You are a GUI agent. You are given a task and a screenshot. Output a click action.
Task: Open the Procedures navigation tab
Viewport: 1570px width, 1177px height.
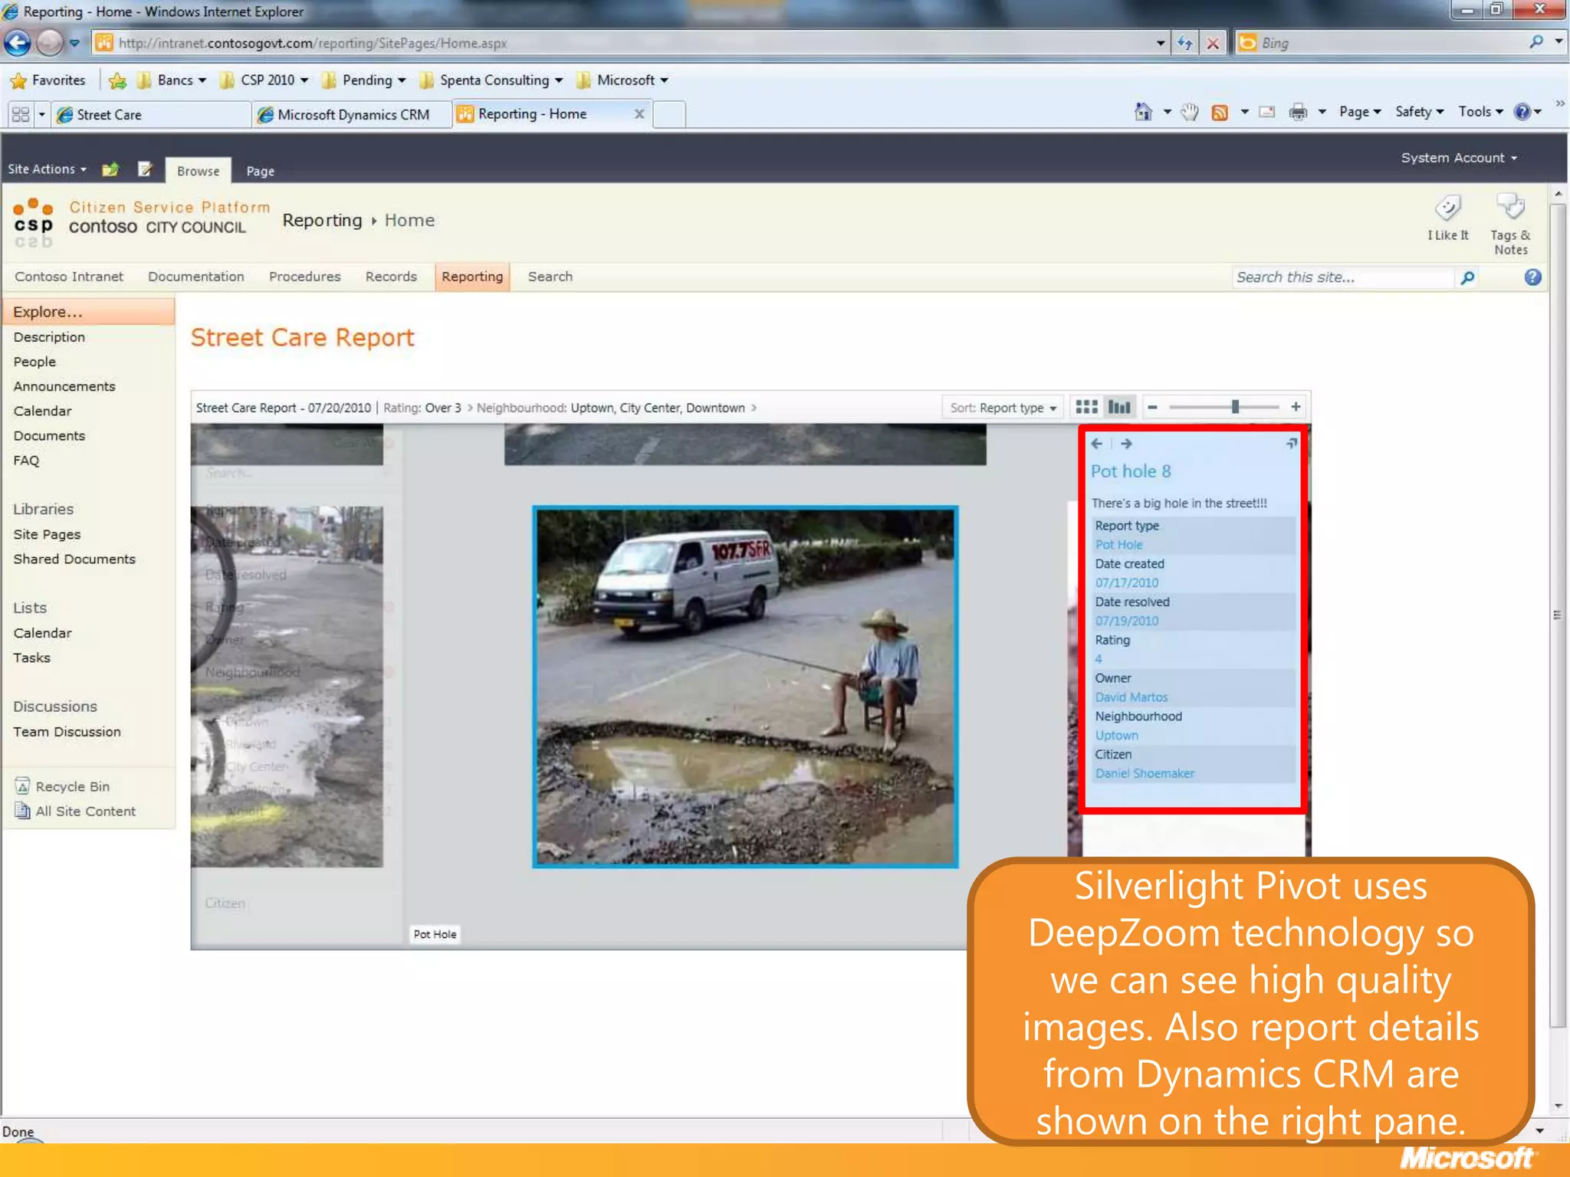(x=304, y=277)
